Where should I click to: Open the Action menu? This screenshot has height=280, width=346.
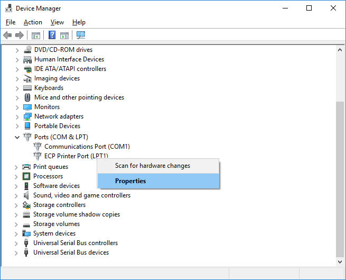coord(33,22)
